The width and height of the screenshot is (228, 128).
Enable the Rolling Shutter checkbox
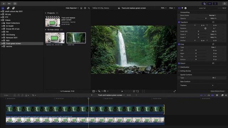coord(179,71)
